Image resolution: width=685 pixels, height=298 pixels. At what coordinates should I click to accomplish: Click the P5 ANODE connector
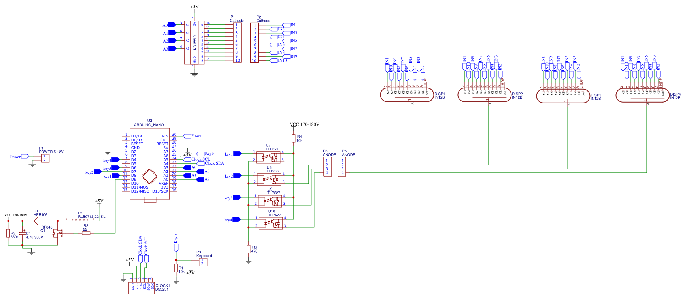[x=342, y=167]
